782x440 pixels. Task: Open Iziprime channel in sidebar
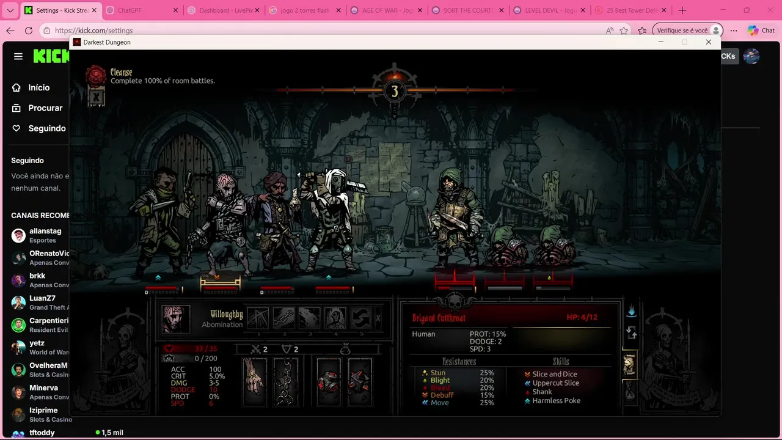40,414
